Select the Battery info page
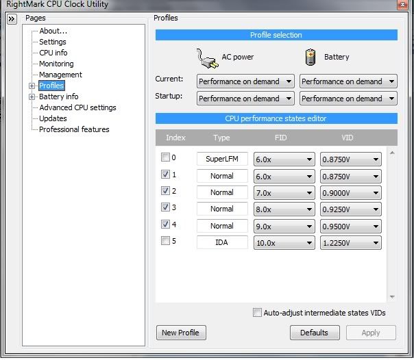 (59, 97)
